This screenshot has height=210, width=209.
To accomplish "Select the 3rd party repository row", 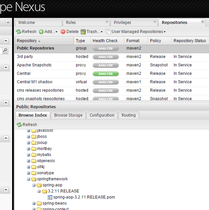I will coord(112,57).
